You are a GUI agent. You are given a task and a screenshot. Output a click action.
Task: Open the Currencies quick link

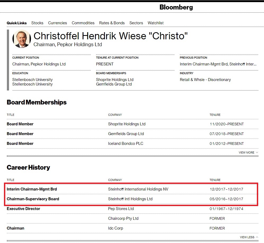pos(57,23)
